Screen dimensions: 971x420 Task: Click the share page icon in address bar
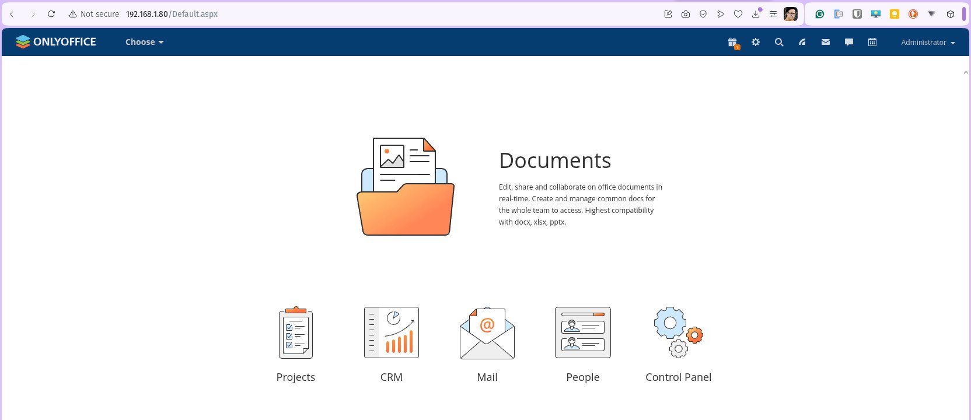tap(668, 14)
